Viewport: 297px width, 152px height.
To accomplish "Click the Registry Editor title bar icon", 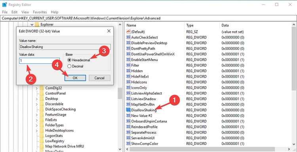I will 4,4.
